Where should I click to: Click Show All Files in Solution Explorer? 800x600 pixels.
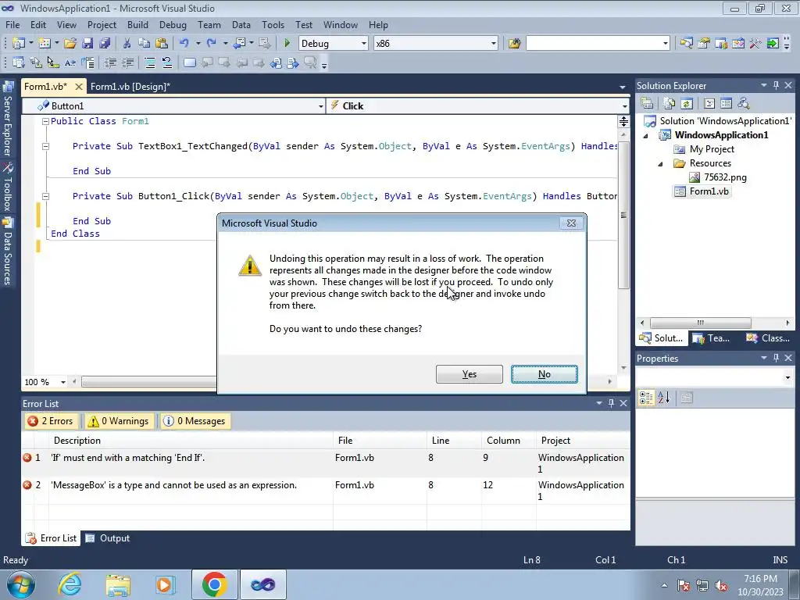(670, 104)
